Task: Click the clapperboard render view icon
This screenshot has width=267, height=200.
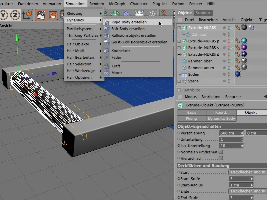Action: 41,15
